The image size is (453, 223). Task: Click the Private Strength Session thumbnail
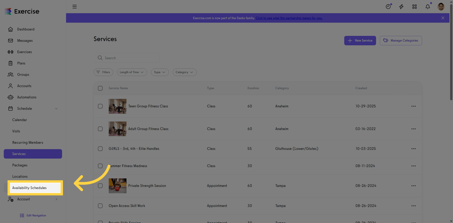click(117, 186)
